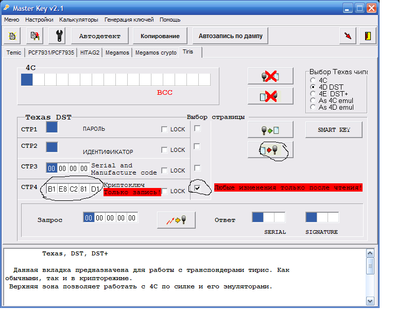
Task: Select the As 4D emul option
Action: tap(313, 107)
